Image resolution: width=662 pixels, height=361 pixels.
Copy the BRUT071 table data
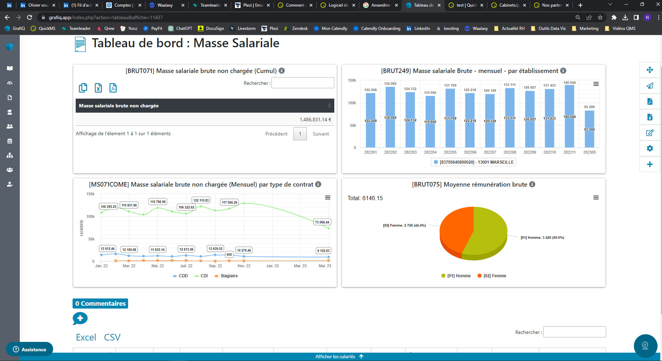(x=83, y=88)
